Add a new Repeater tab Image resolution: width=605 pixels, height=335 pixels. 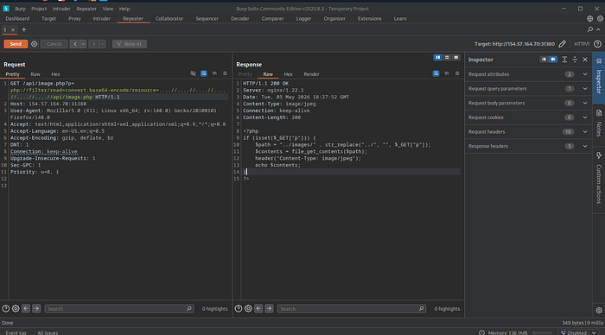click(x=24, y=29)
